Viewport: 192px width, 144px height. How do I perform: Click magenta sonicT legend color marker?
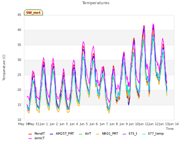(30, 139)
